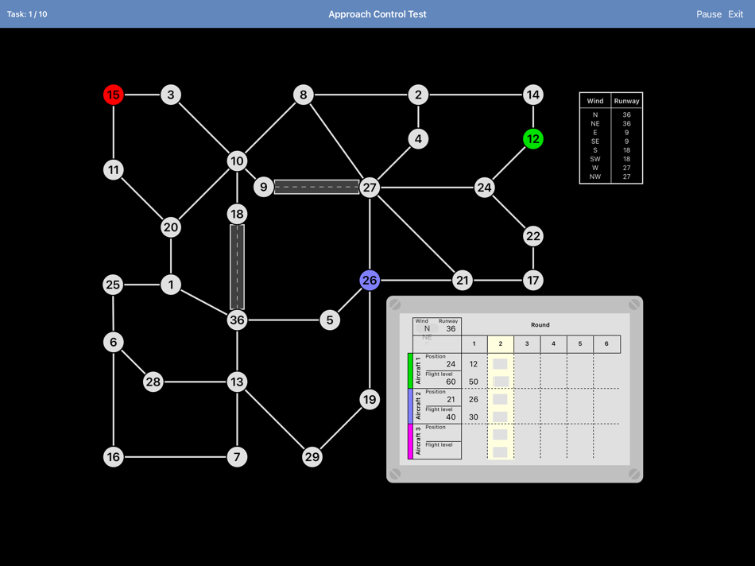Fill Aircraft 2 position for round 2
755x566 pixels.
(x=500, y=399)
